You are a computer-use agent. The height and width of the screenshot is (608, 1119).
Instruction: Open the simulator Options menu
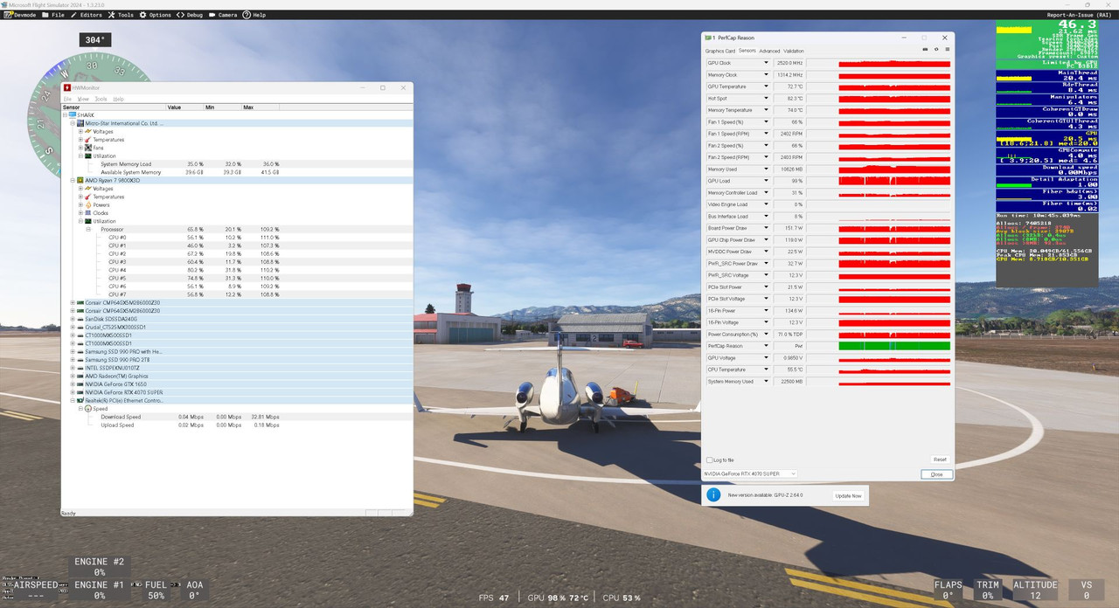(x=155, y=15)
